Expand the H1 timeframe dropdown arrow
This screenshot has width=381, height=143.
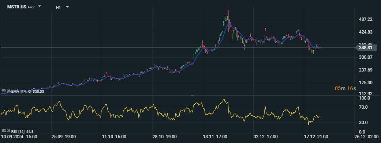tap(67, 7)
